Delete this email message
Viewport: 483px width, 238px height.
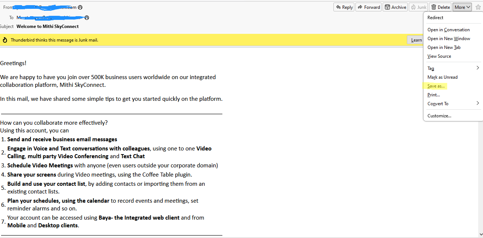tap(440, 7)
